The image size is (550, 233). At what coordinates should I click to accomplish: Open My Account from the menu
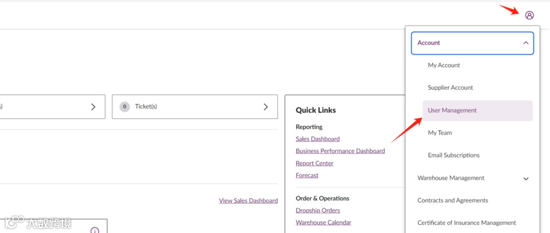[x=444, y=65]
